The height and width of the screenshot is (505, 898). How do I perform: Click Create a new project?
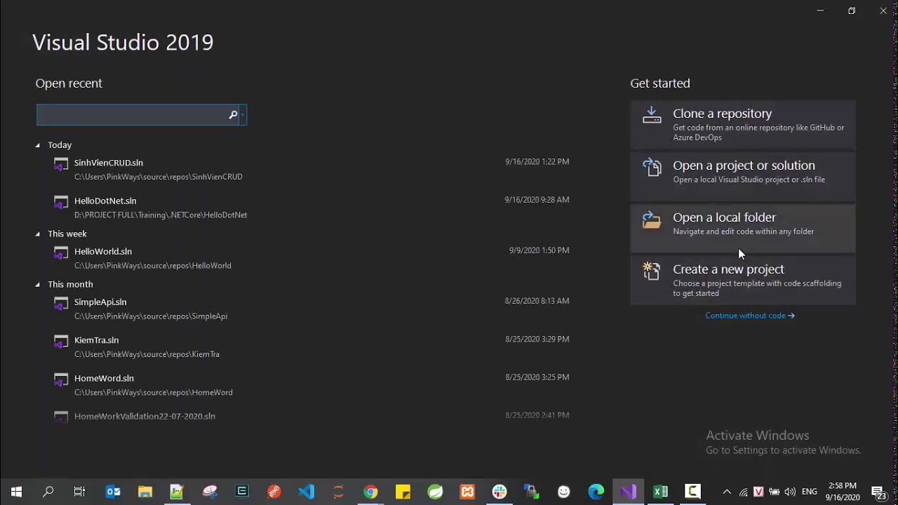743,281
